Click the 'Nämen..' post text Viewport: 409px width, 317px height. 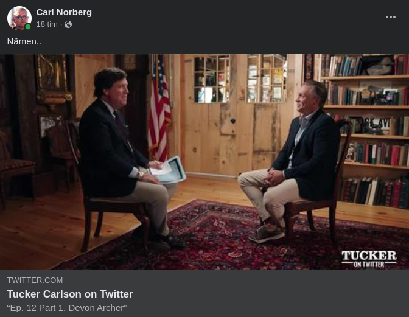coord(24,41)
